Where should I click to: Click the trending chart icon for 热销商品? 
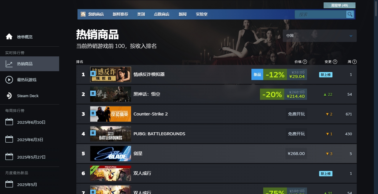9,64
